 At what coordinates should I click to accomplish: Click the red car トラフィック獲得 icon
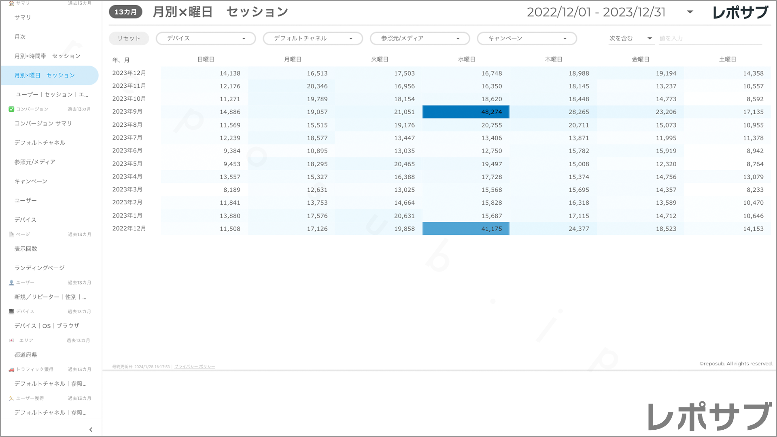(11, 370)
